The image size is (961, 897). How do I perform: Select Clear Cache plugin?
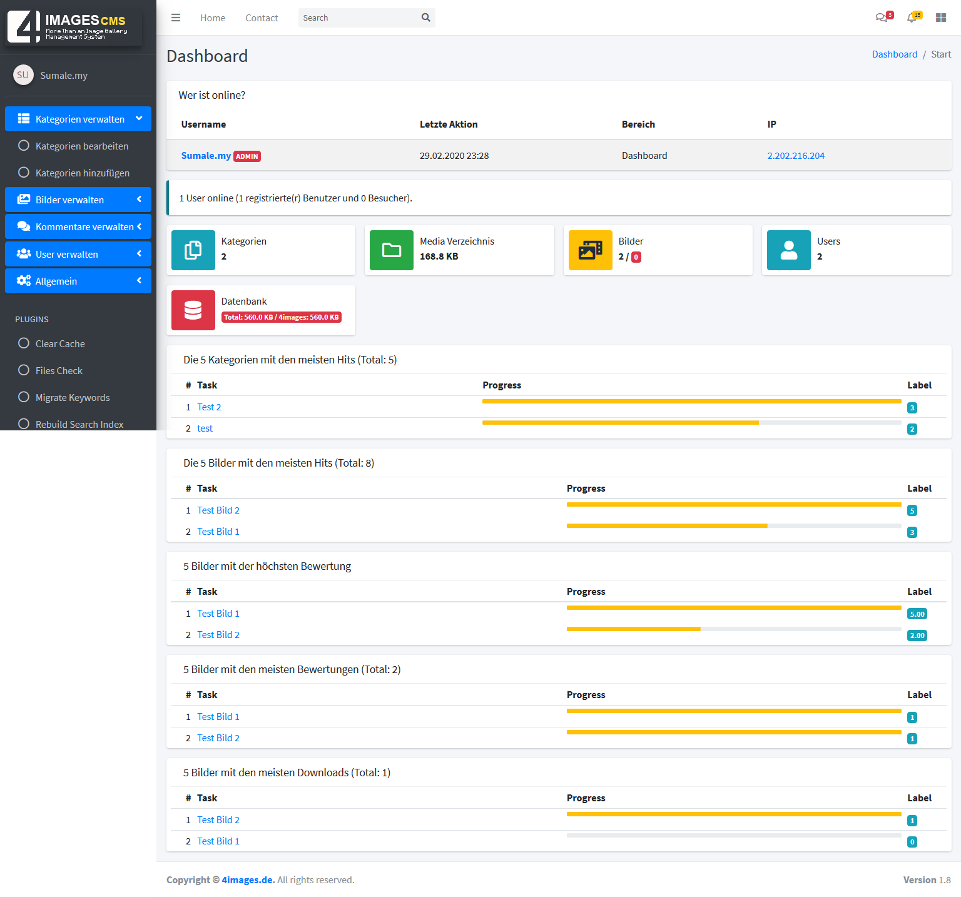[60, 343]
